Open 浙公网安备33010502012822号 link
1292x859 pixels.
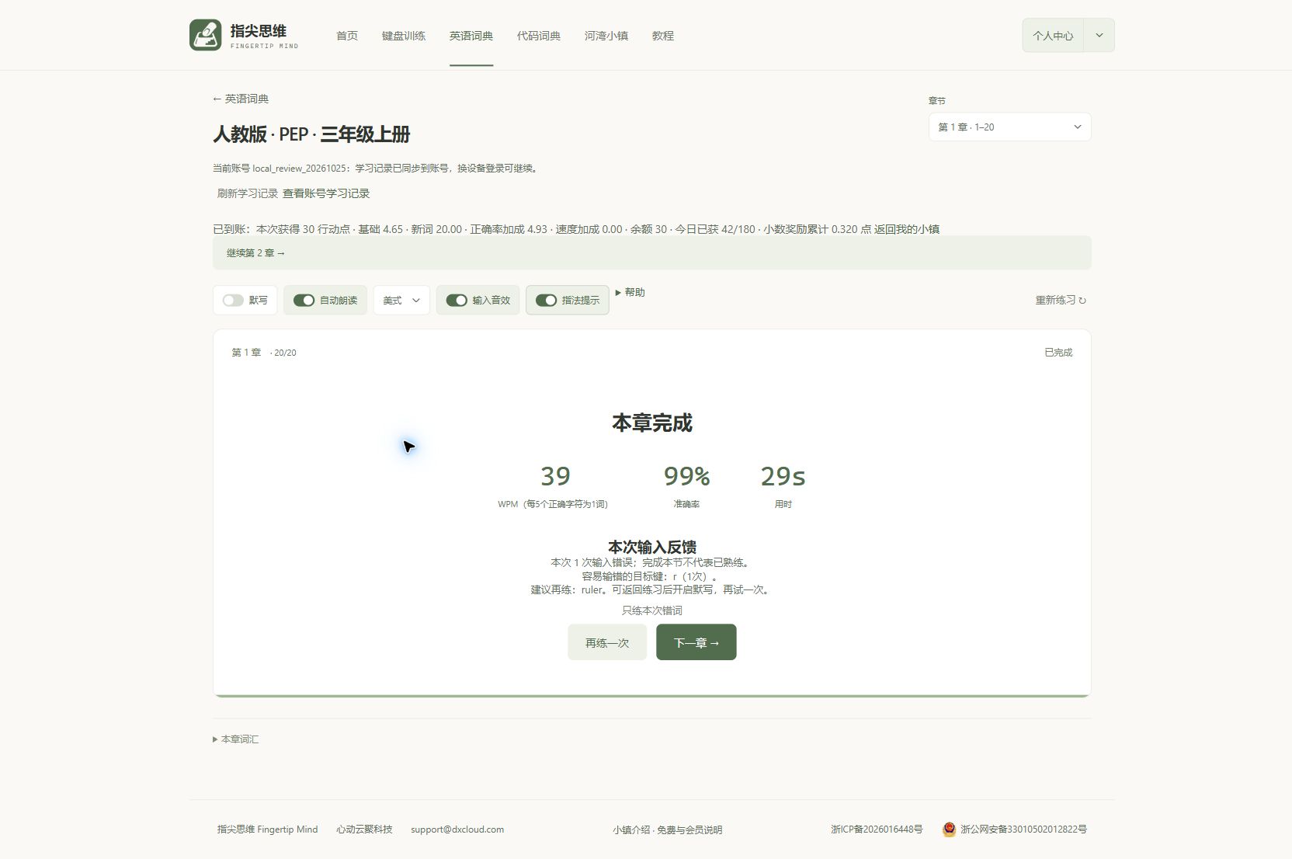tap(1023, 829)
